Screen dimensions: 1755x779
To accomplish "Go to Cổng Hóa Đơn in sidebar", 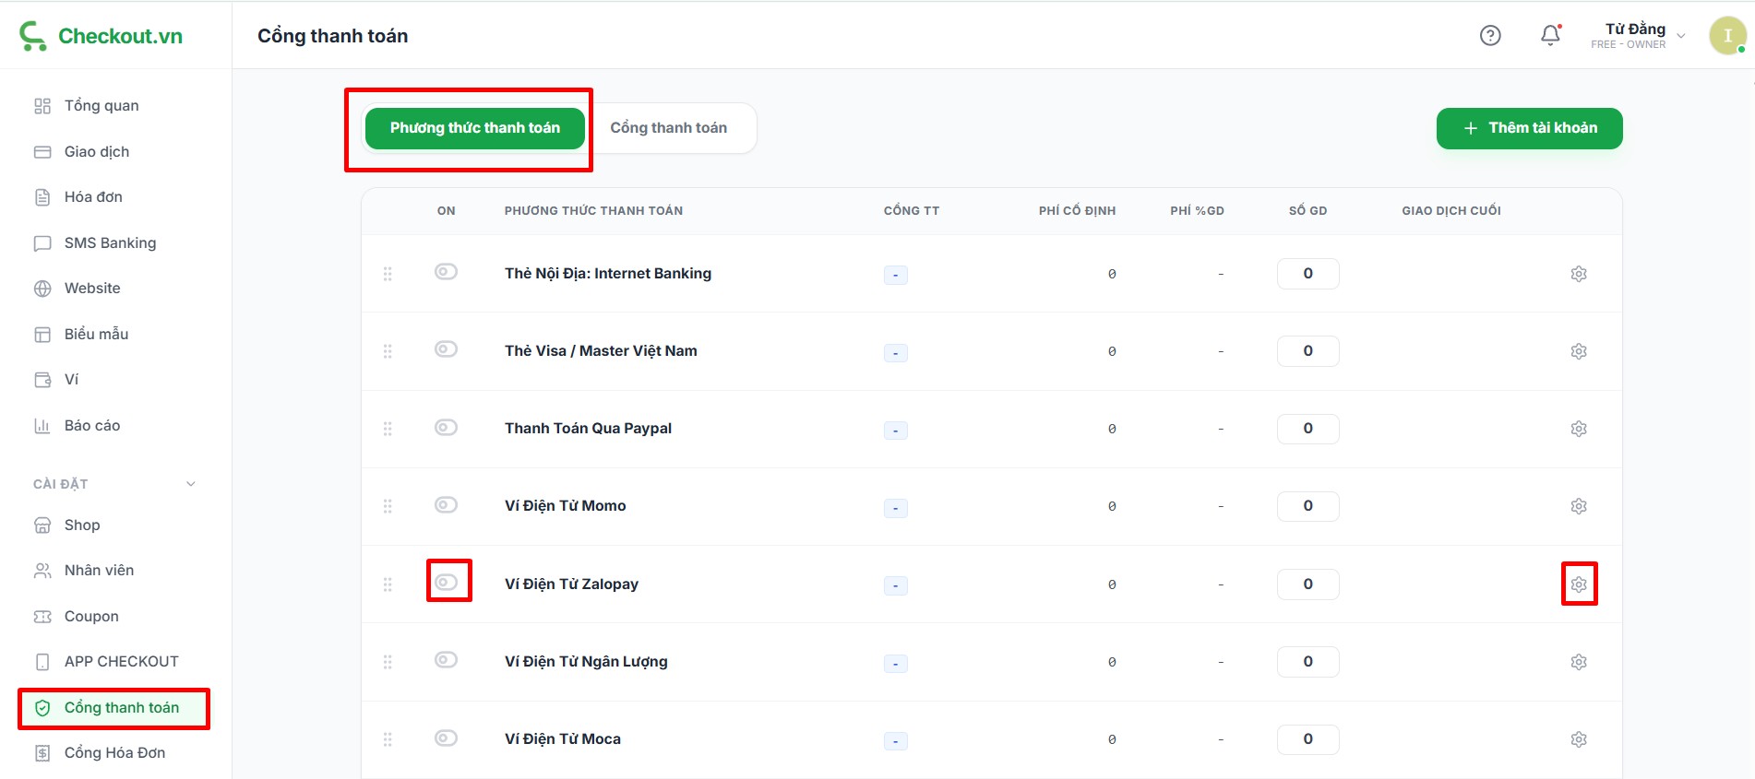I will [x=114, y=753].
